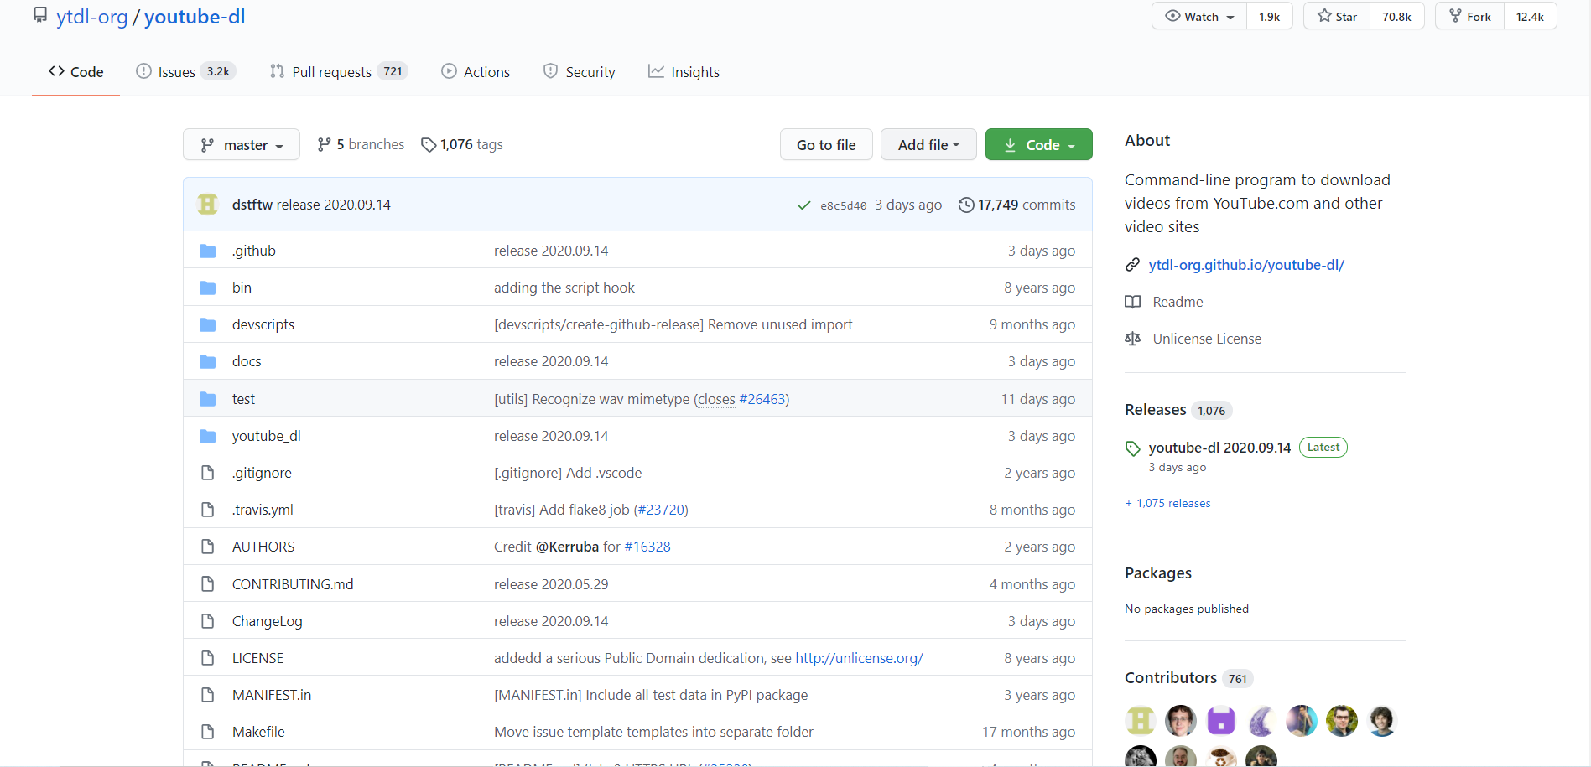Screen dimensions: 1591x767
Task: Click the book icon next to Readme
Action: click(1132, 302)
